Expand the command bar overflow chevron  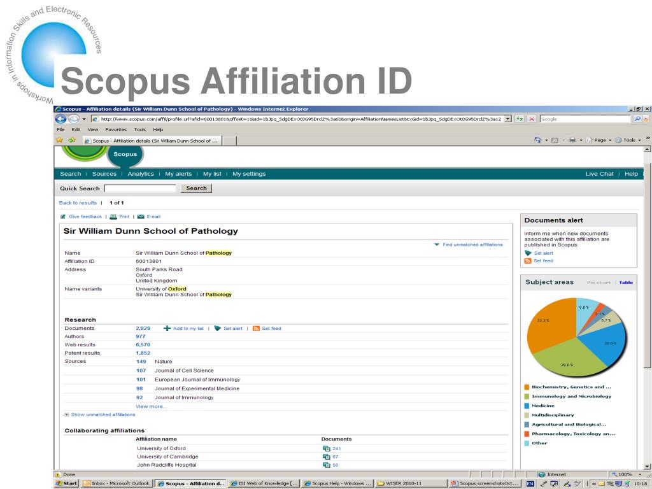(648, 138)
